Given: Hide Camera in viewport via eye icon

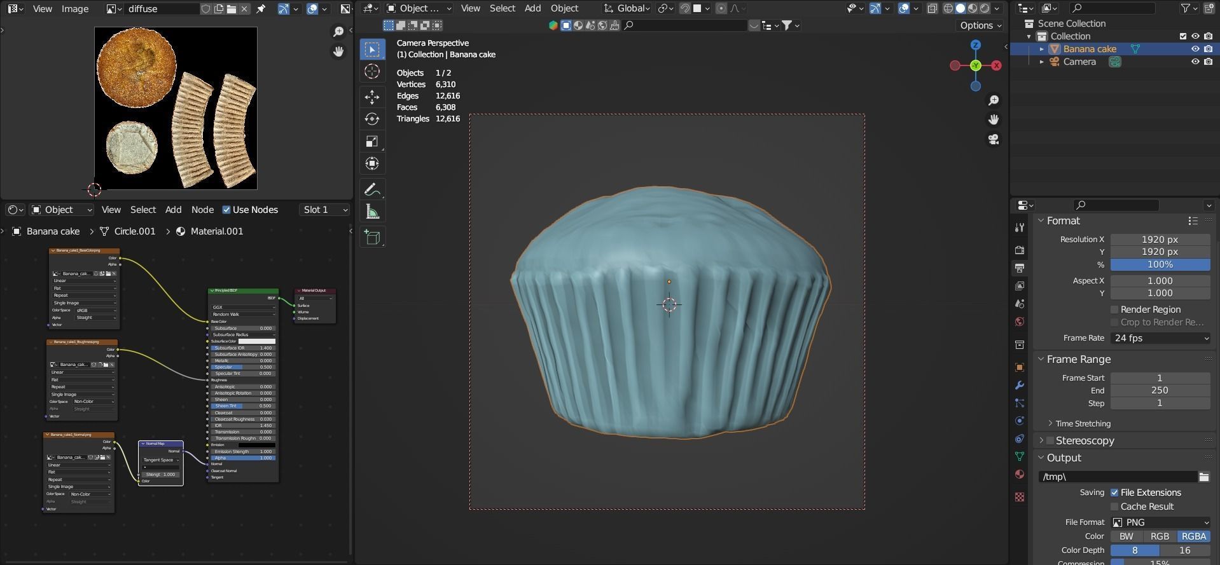Looking at the screenshot, I should pyautogui.click(x=1195, y=62).
